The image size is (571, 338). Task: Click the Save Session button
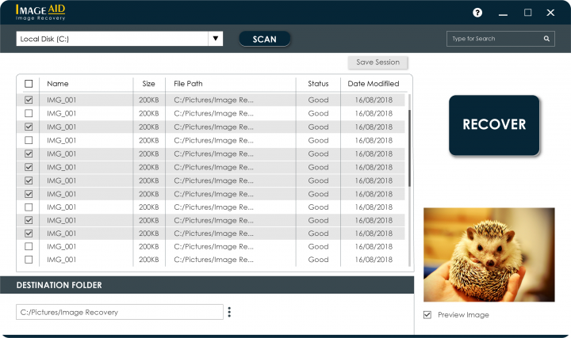[377, 63]
